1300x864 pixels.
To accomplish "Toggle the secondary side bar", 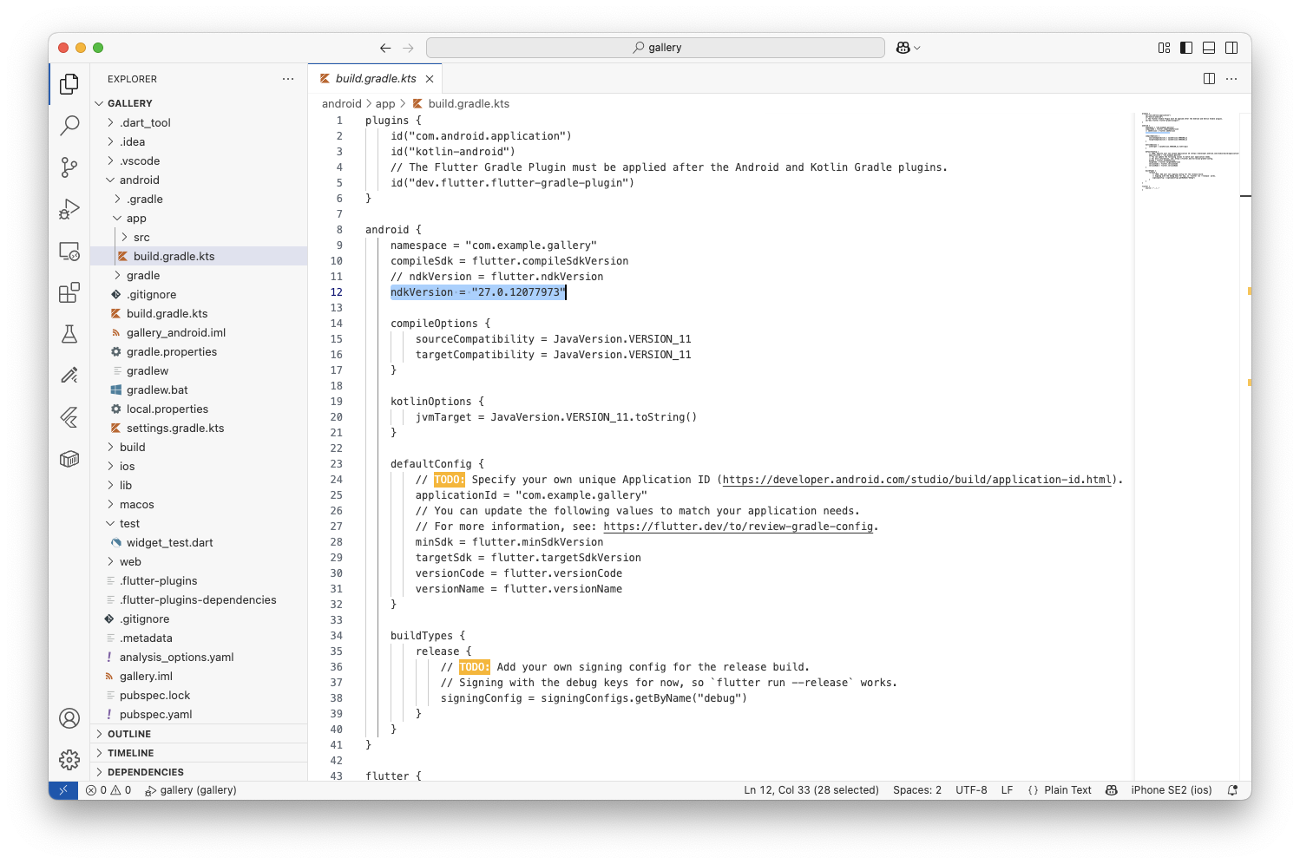I will tap(1231, 48).
